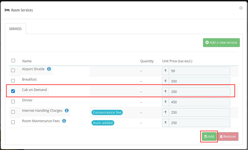248x150 pixels.
Task: Check the Airport Shuttle checkbox
Action: (13, 70)
